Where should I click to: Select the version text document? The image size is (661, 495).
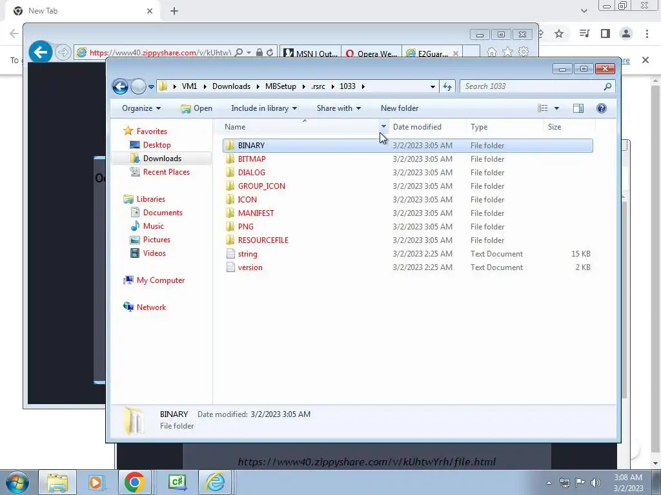click(408, 267)
